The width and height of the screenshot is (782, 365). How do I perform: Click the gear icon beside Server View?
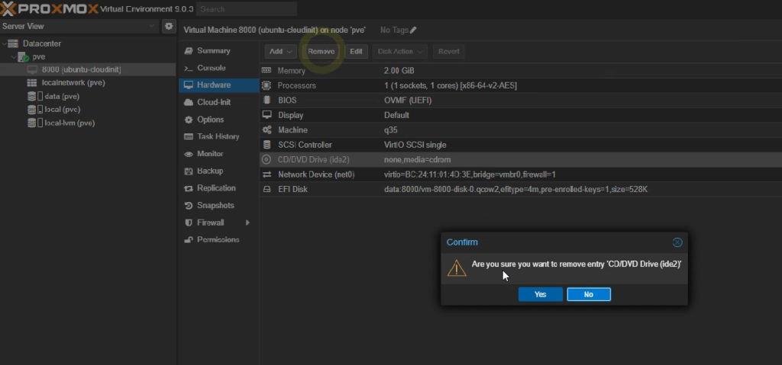coord(169,26)
